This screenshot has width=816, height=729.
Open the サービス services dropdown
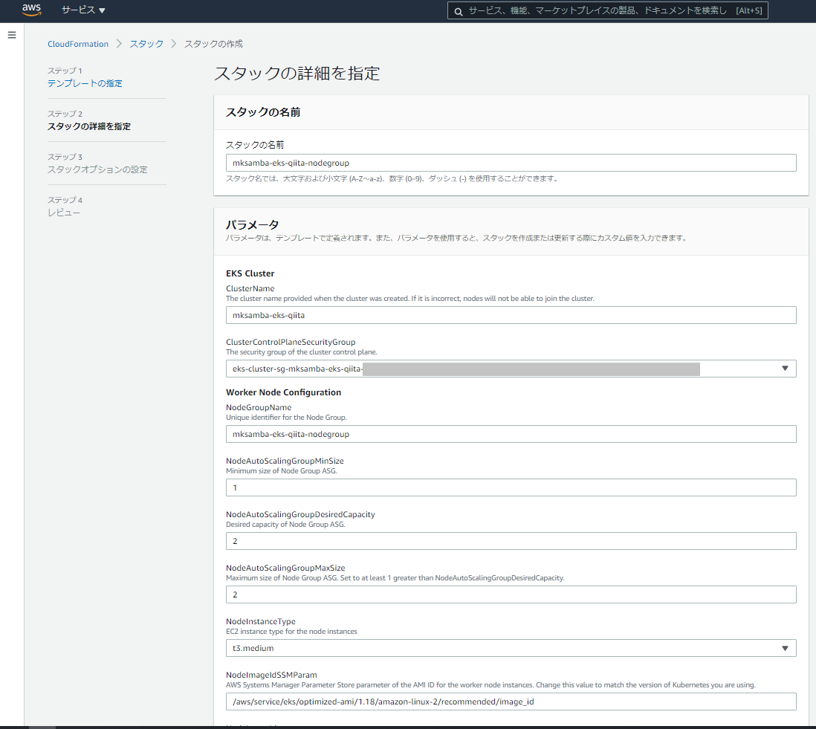point(83,10)
